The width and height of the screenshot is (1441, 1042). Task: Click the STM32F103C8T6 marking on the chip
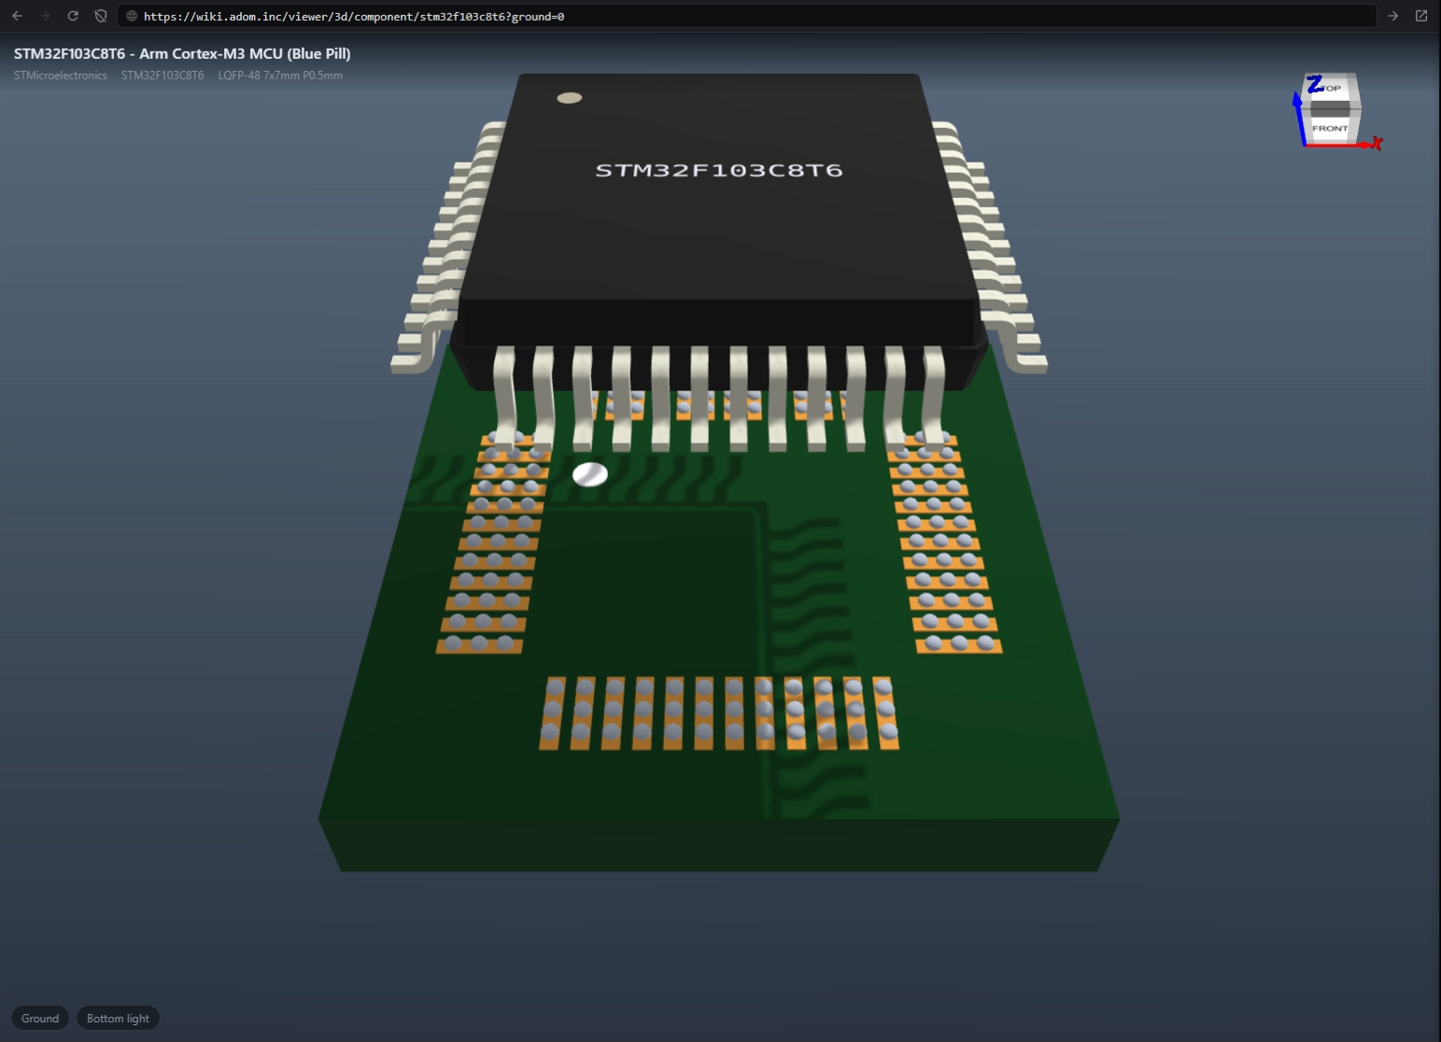click(719, 170)
